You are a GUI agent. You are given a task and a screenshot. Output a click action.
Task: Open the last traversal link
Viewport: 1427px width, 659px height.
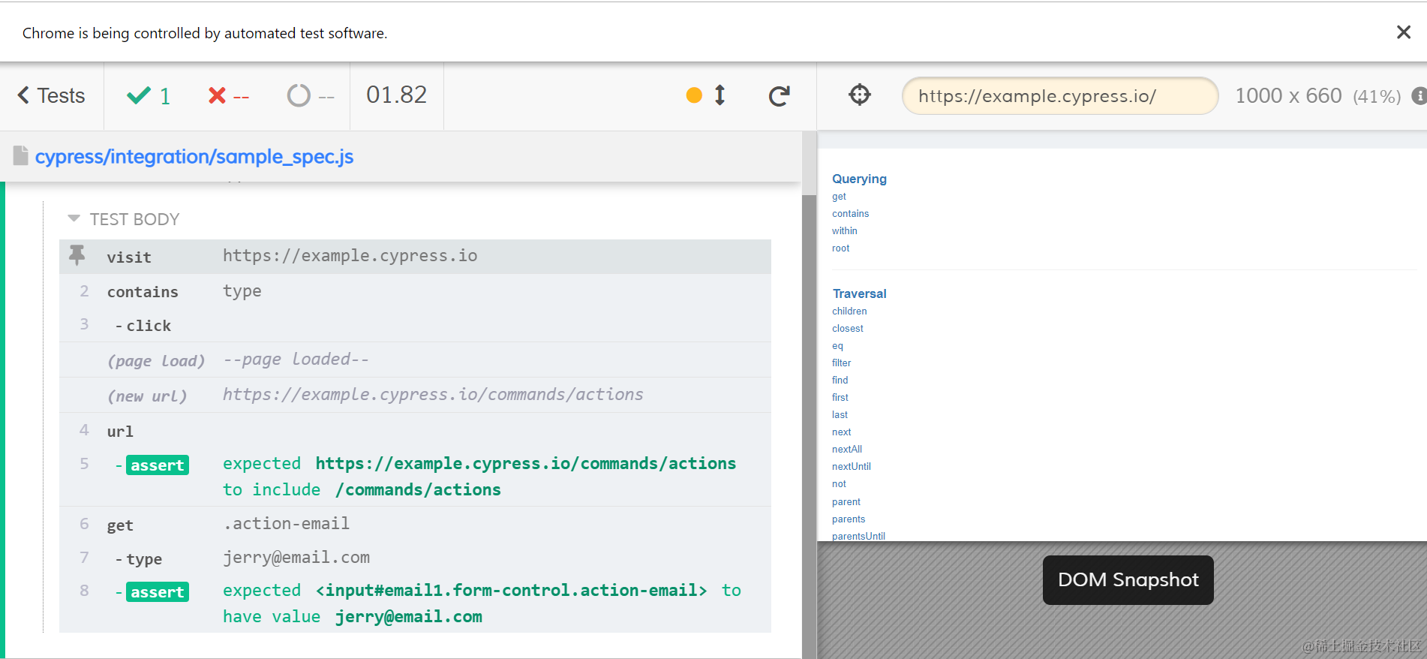840,415
